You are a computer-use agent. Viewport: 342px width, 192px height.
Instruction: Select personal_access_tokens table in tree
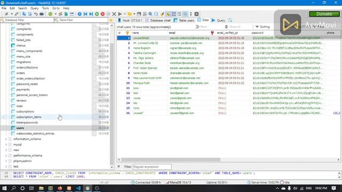click(32, 95)
